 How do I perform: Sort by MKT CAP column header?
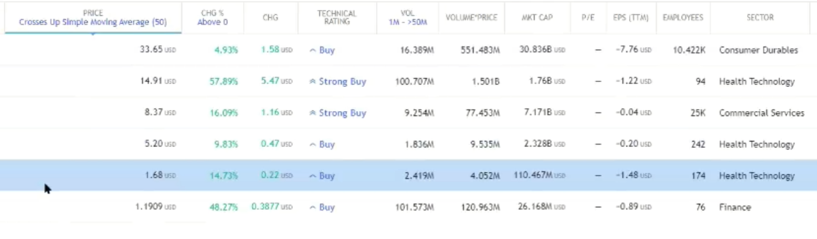(537, 17)
